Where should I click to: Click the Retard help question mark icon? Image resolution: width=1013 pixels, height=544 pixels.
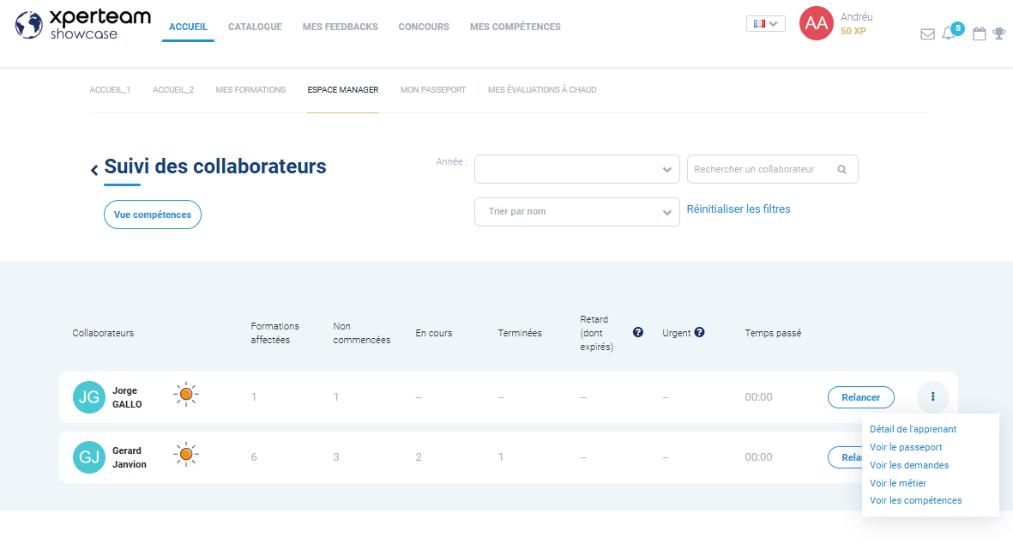tap(637, 333)
